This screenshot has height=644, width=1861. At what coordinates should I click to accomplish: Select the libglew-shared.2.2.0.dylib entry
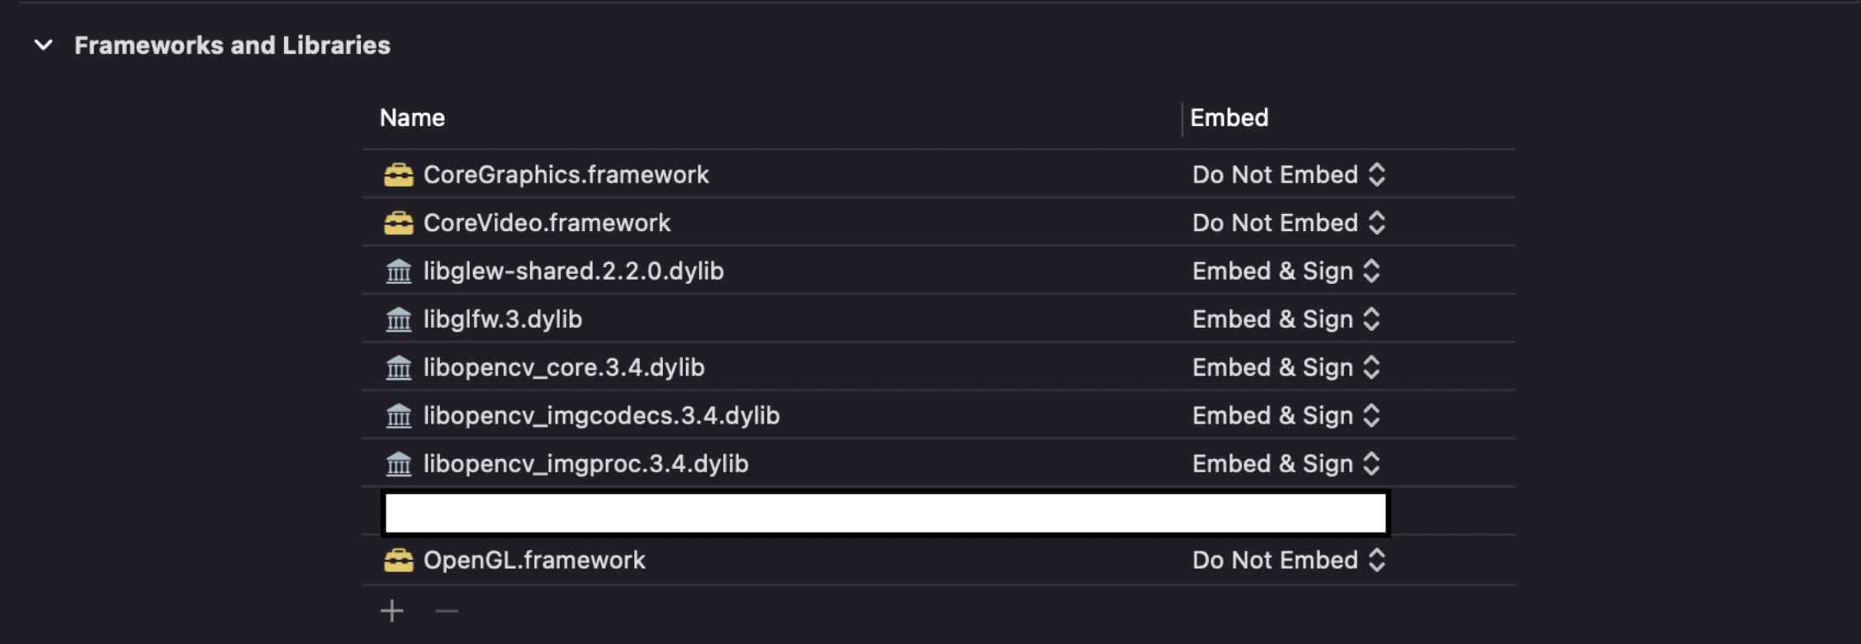tap(573, 272)
